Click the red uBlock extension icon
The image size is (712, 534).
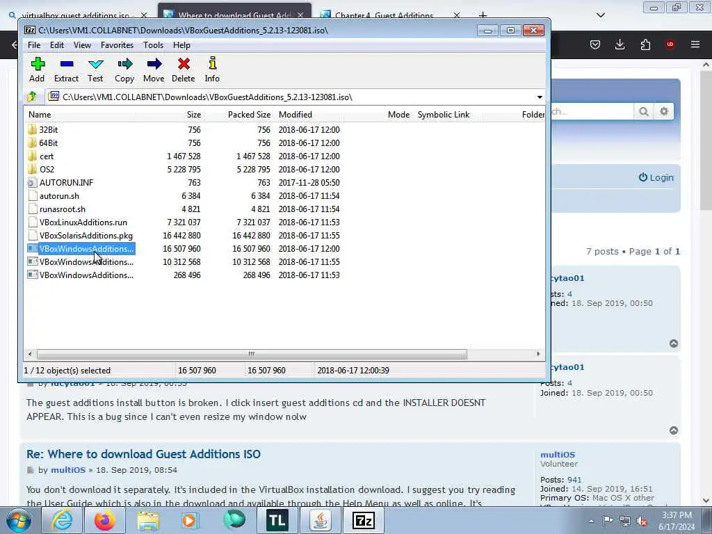click(670, 44)
